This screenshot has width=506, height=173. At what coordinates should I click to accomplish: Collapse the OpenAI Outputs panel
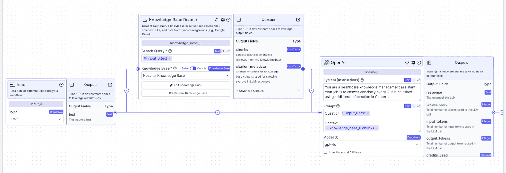pyautogui.click(x=429, y=63)
